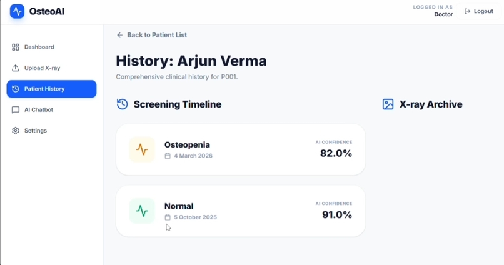Click the LOGGED IN AS label

[433, 7]
